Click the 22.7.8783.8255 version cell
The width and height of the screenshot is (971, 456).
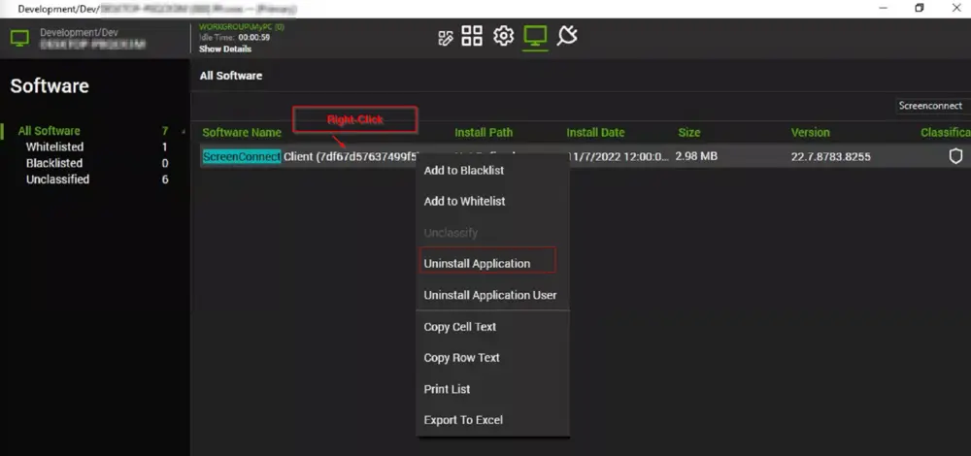click(x=830, y=156)
